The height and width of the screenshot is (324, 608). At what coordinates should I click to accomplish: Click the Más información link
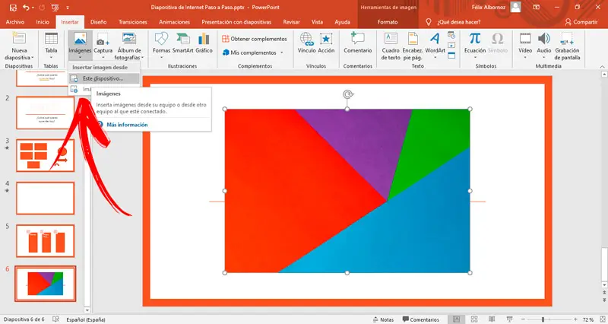[x=127, y=125]
